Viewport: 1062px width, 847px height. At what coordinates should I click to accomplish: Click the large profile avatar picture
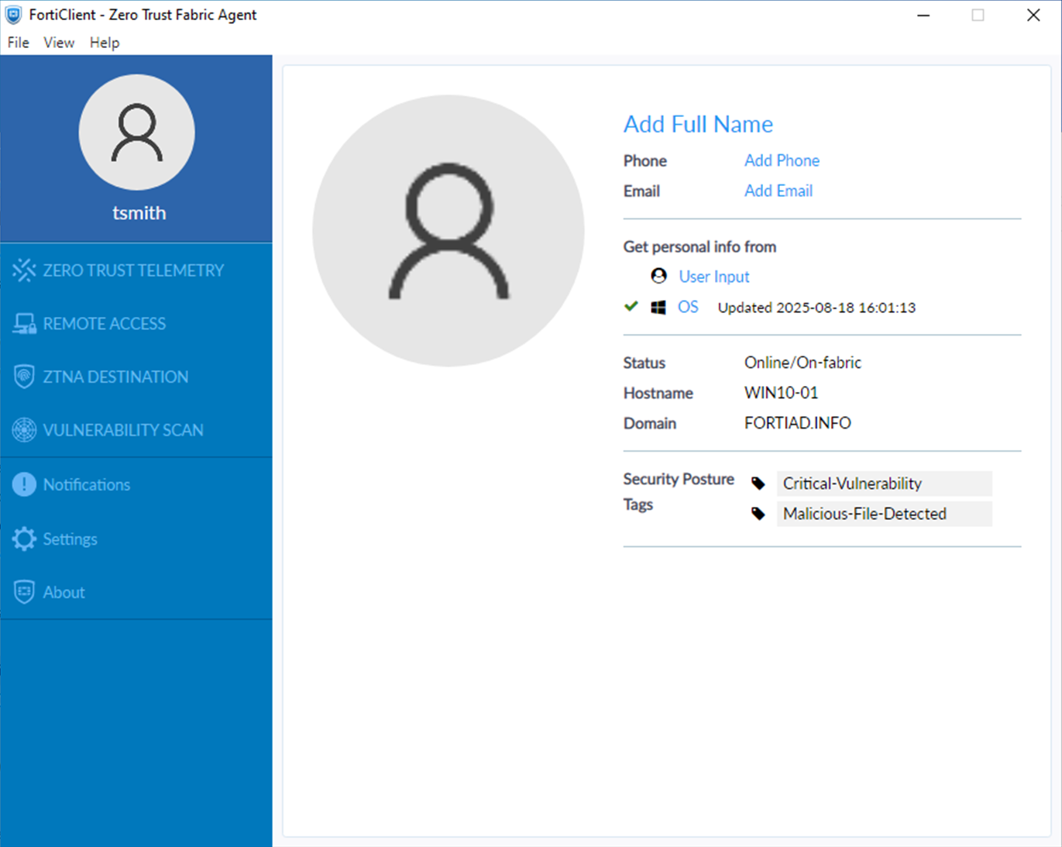tap(449, 231)
